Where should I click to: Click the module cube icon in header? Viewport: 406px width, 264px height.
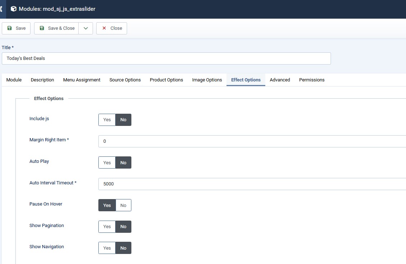(x=14, y=9)
